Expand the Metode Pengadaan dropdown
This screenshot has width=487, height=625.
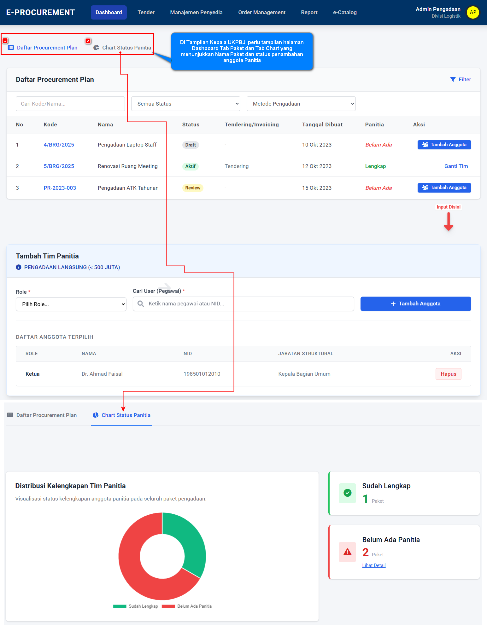pos(301,104)
